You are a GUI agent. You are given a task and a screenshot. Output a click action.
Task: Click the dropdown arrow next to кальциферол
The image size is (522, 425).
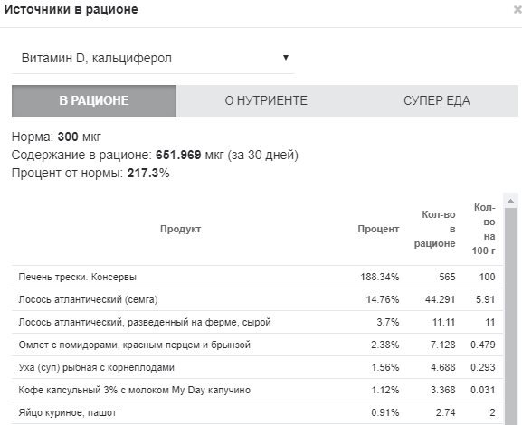pyautogui.click(x=286, y=58)
